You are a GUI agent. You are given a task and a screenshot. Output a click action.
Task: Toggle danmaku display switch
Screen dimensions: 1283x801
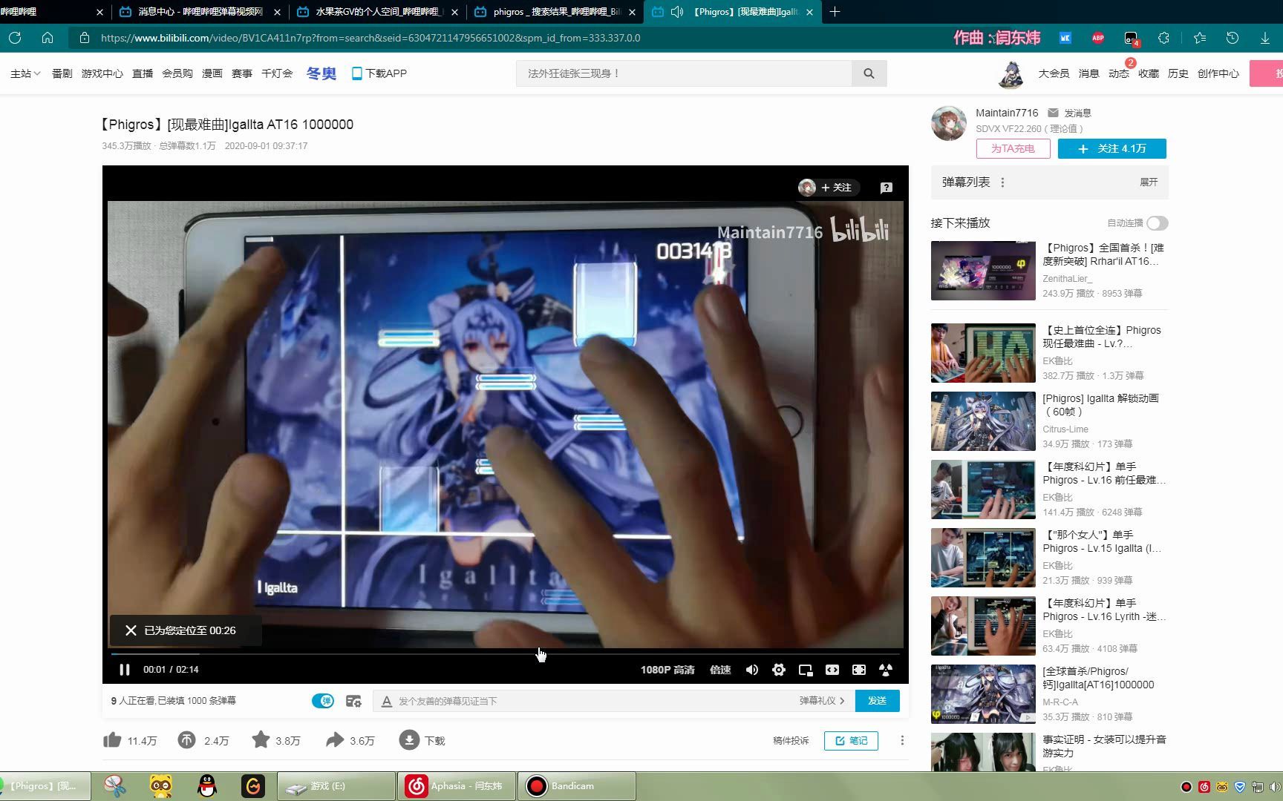click(323, 701)
